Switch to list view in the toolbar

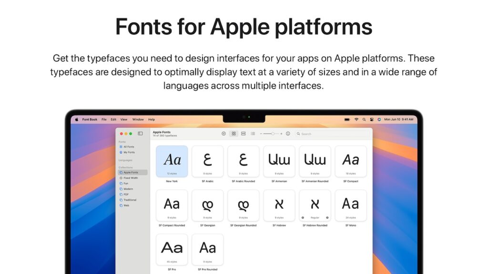[253, 134]
